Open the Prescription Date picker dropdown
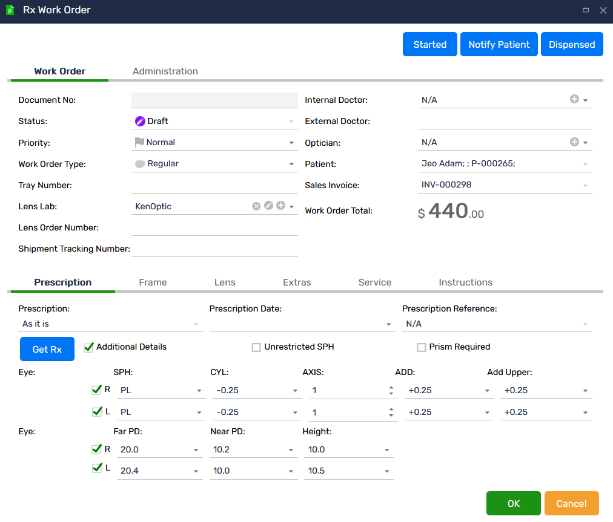Screen dimensions: 613x522 tap(389, 324)
